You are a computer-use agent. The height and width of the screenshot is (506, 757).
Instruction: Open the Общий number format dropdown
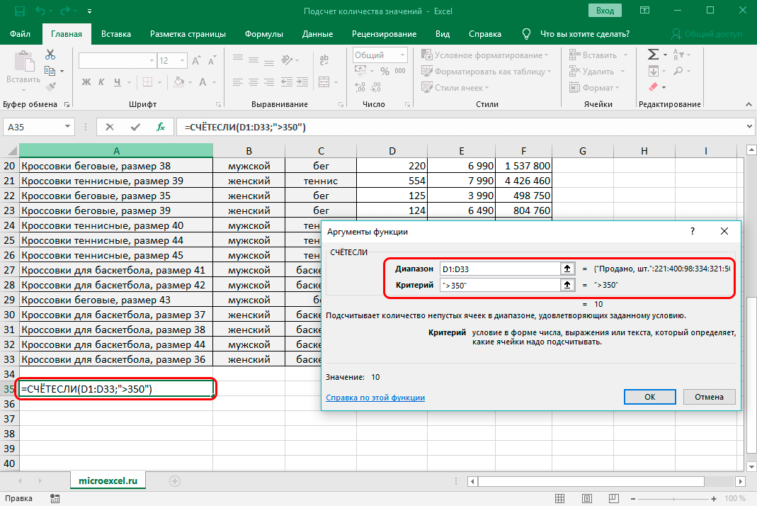click(x=404, y=55)
